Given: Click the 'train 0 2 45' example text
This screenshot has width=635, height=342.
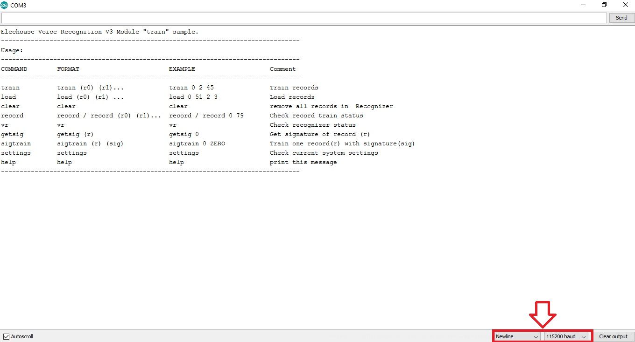Looking at the screenshot, I should [x=191, y=87].
